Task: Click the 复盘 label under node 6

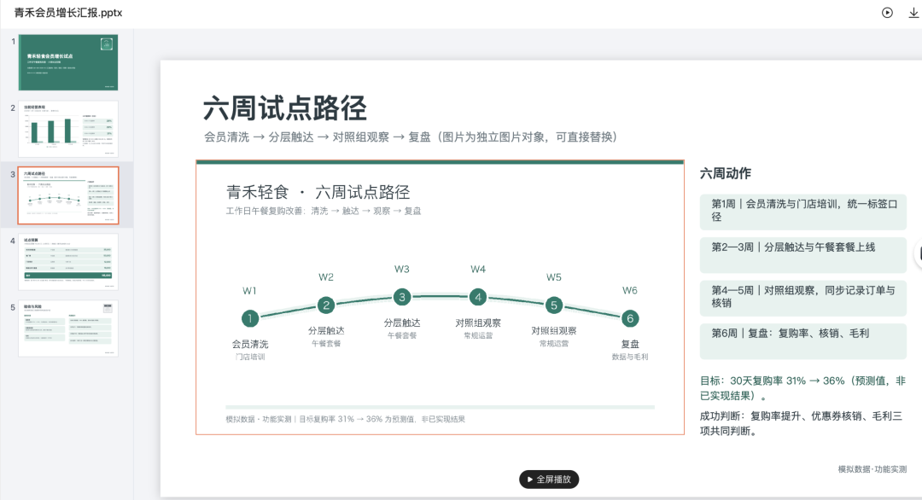Action: coord(630,345)
